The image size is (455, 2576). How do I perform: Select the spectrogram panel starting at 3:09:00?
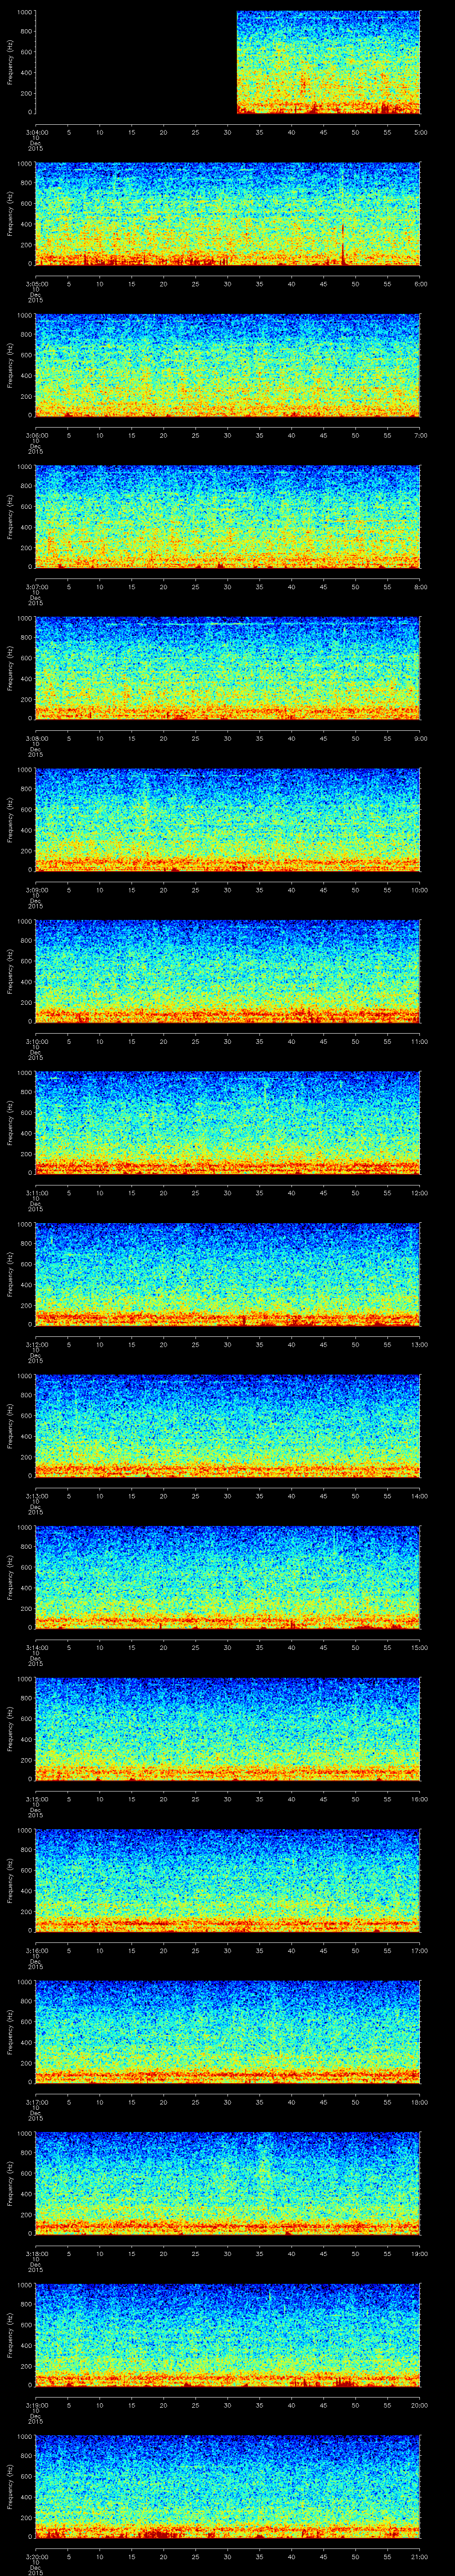click(228, 820)
